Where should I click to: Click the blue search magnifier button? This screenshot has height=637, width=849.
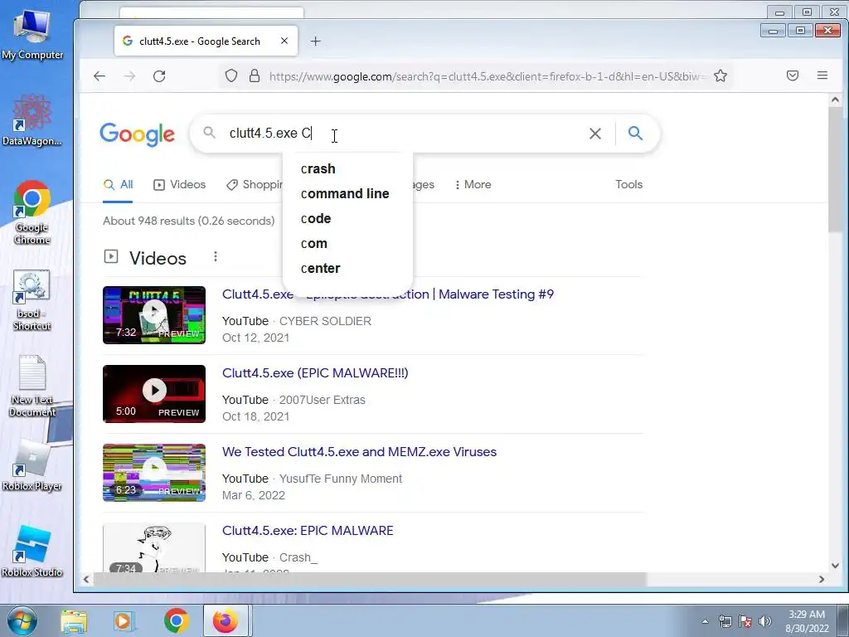[635, 133]
